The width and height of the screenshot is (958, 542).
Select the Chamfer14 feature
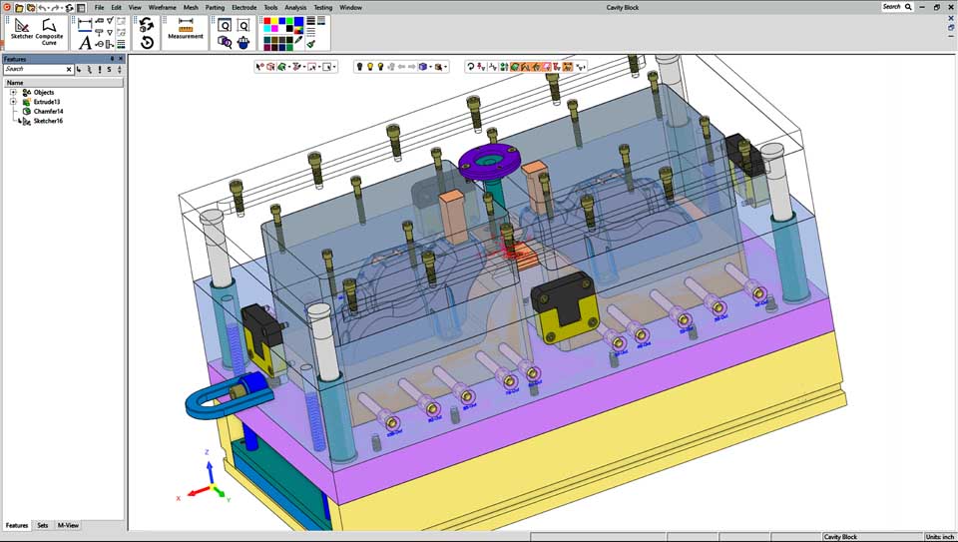pyautogui.click(x=48, y=111)
